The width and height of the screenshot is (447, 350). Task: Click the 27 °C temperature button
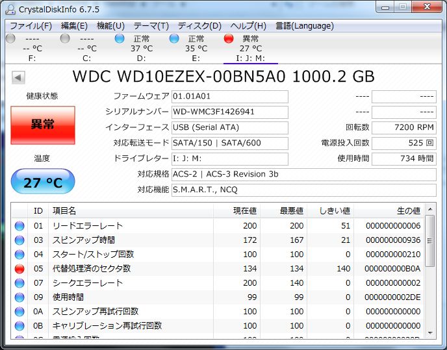[x=43, y=181]
